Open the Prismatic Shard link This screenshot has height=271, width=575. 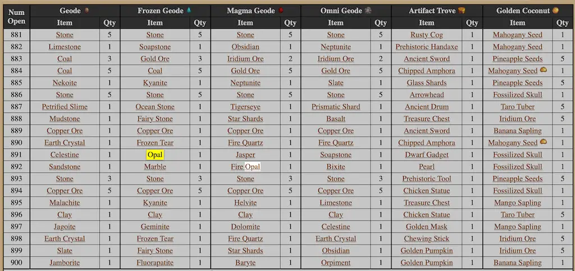point(336,107)
